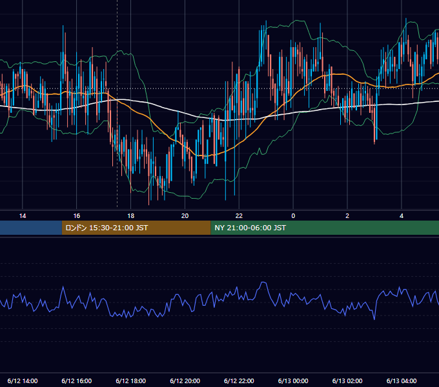The width and height of the screenshot is (439, 387).
Task: Click the 4 hour label on chart axis
Action: (x=402, y=216)
